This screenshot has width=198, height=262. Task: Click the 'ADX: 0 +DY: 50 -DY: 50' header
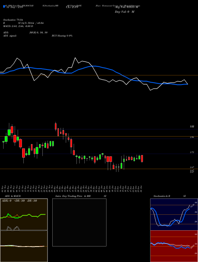pos(19,201)
